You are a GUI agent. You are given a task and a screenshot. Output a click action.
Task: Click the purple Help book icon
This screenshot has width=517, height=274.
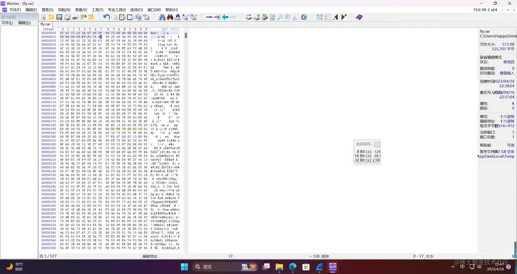coord(359,17)
